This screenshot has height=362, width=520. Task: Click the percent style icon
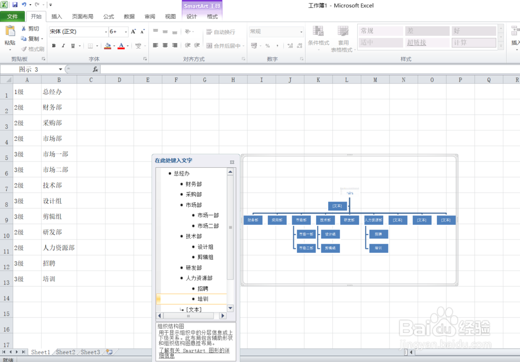click(x=268, y=46)
